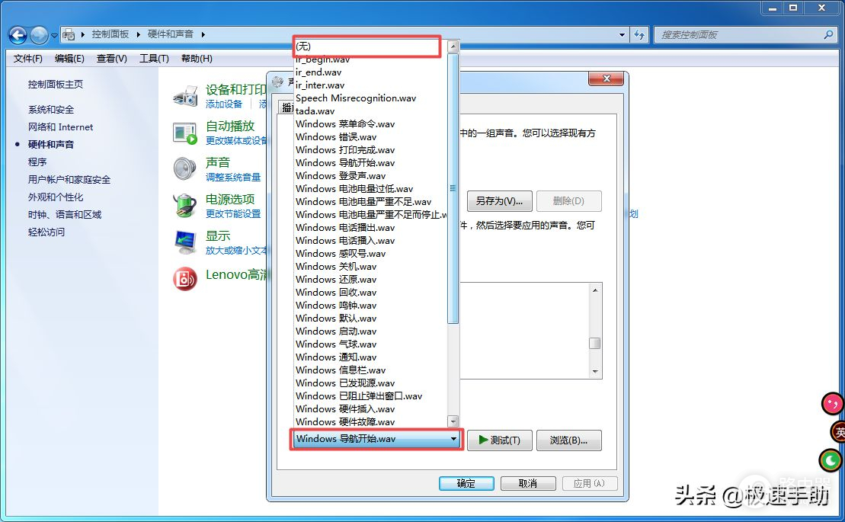Click the 测试(T) play button
Screen dimensions: 845x522
coord(500,440)
